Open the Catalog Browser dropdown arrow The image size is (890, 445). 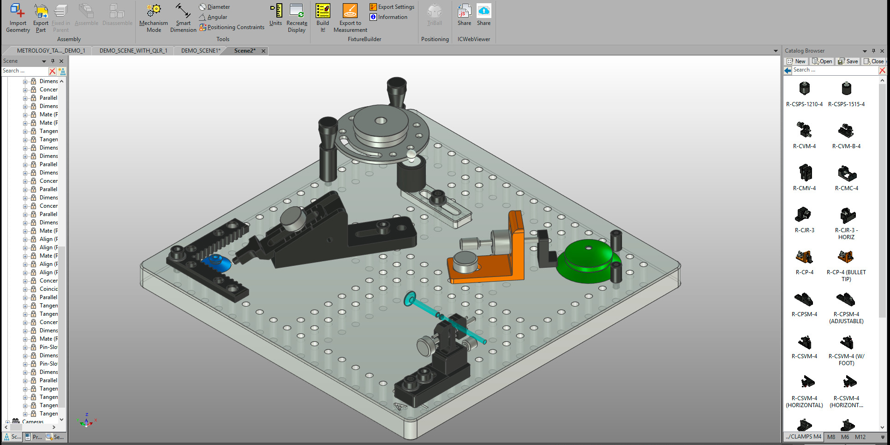pyautogui.click(x=865, y=51)
